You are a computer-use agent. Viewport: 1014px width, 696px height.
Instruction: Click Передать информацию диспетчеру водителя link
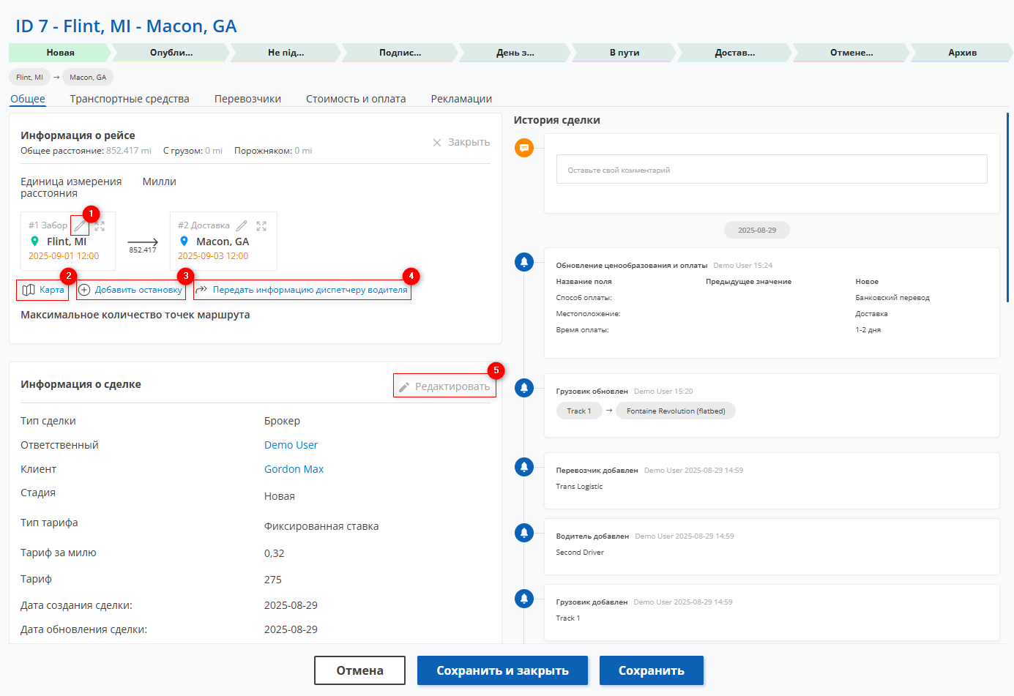pyautogui.click(x=309, y=290)
